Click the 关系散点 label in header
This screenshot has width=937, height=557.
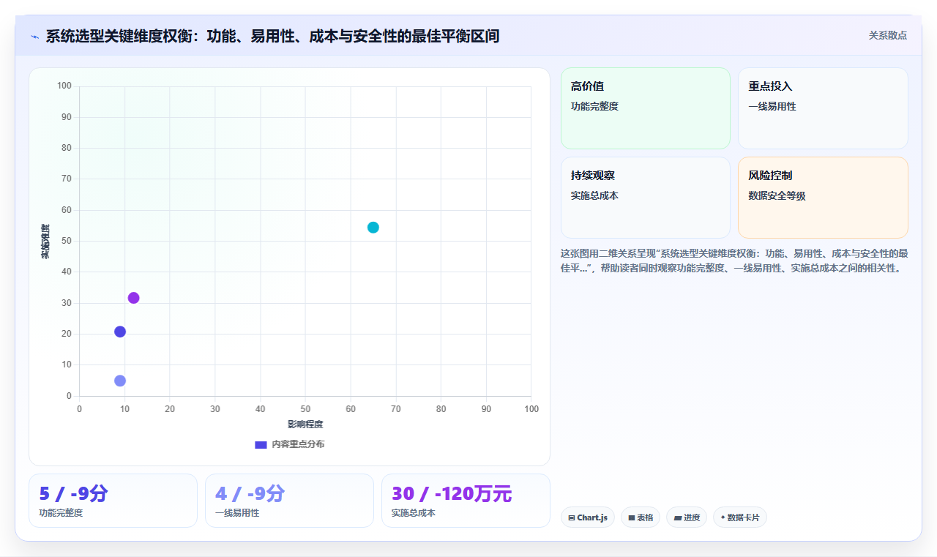888,35
